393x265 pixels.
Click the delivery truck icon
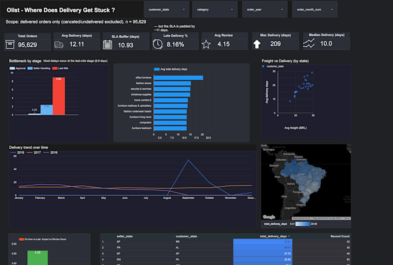coord(58,45)
